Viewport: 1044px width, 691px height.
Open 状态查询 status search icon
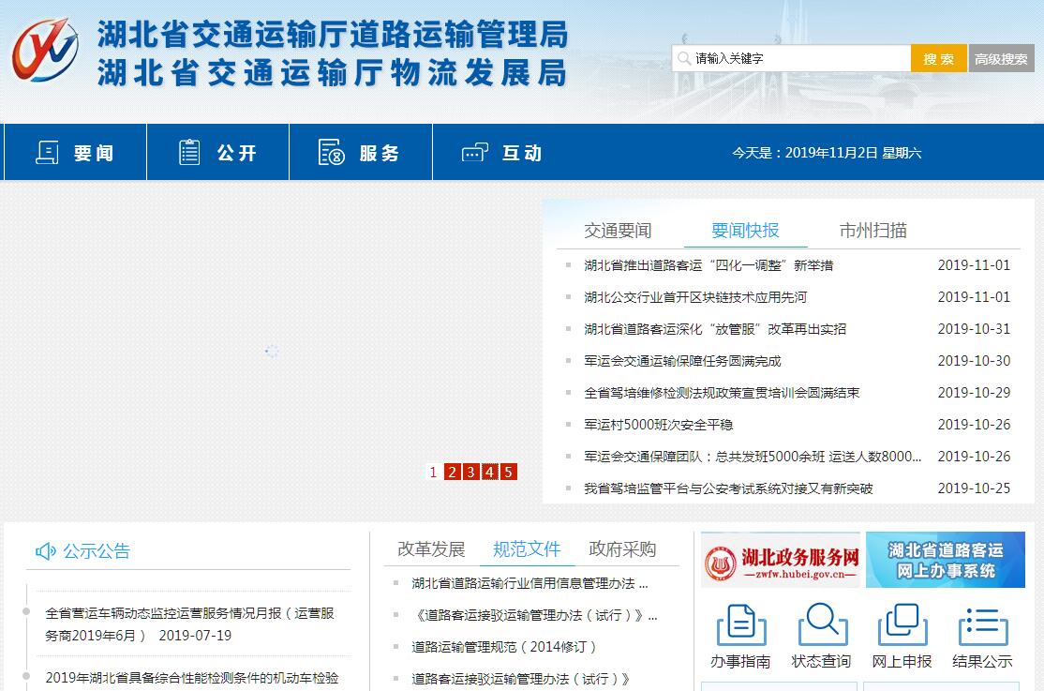click(822, 624)
